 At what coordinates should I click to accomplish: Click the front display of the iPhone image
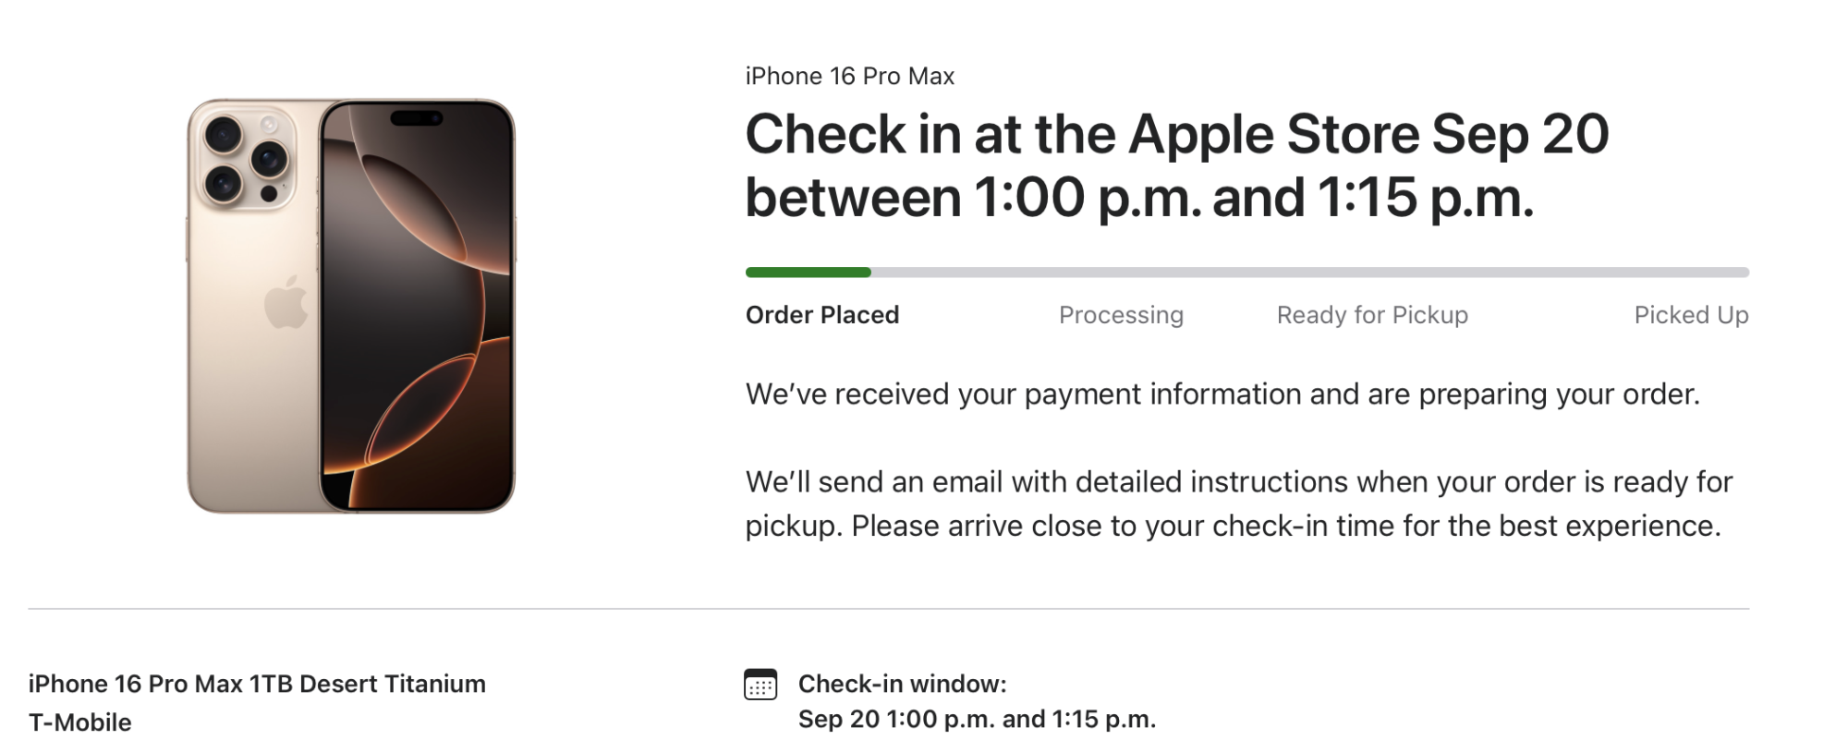(416, 314)
